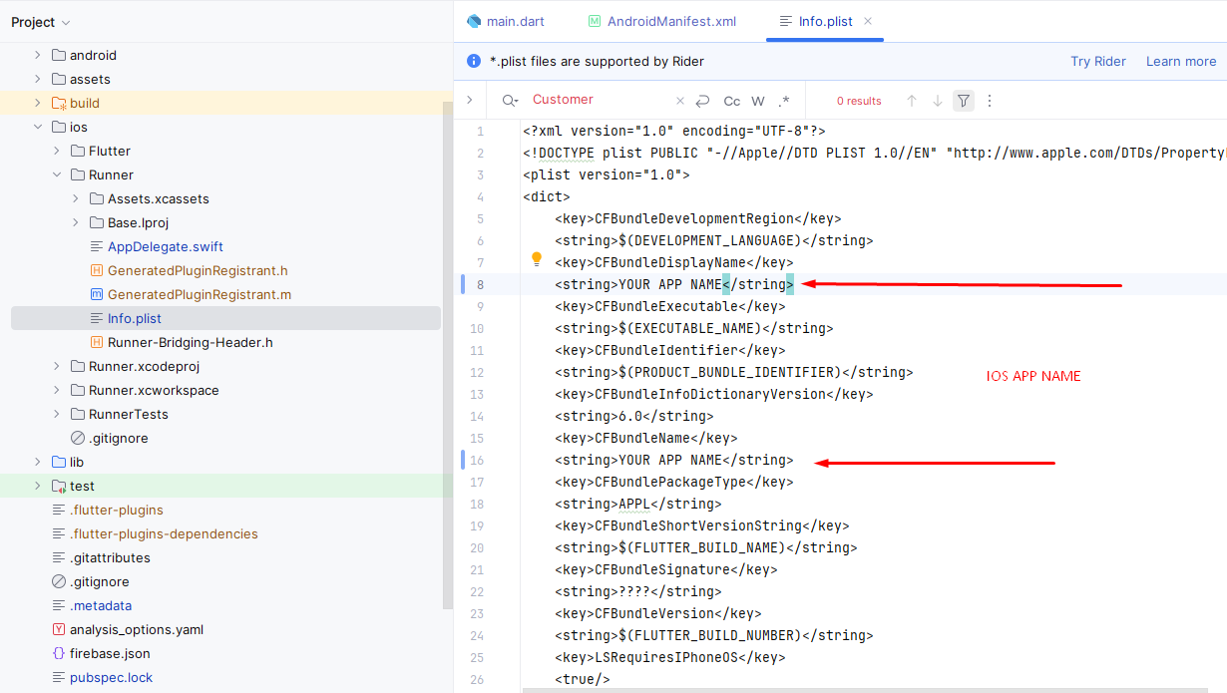Expand the replace field chevron

[470, 100]
